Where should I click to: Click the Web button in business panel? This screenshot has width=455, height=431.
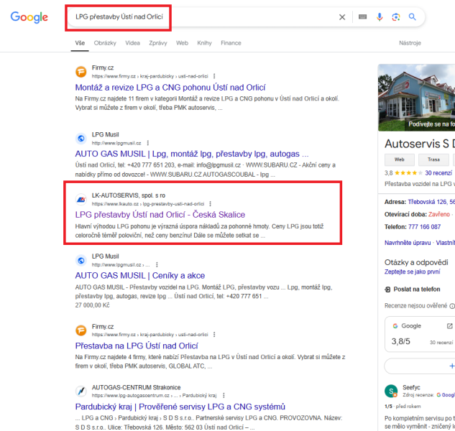(399, 159)
